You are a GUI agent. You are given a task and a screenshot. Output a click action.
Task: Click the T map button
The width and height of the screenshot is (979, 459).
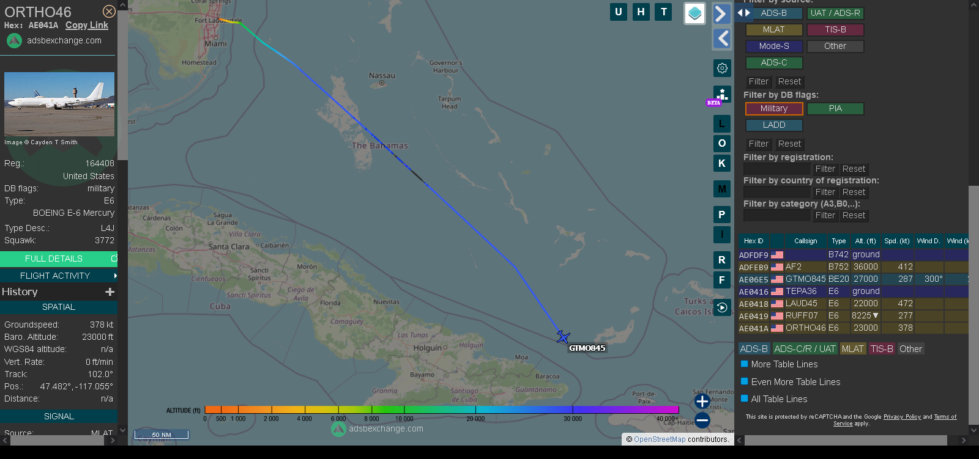pyautogui.click(x=664, y=12)
